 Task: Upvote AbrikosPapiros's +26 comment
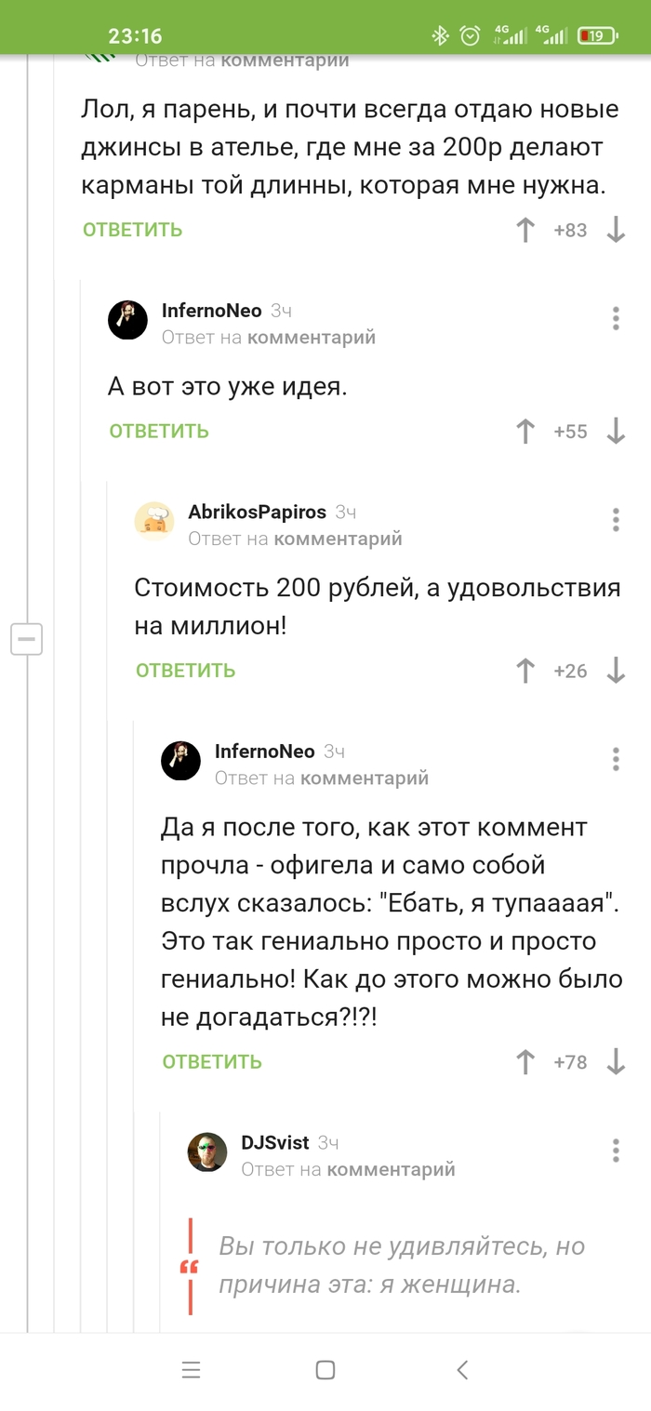point(525,671)
